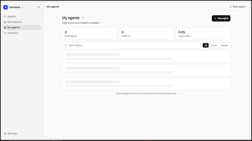Click the magnifier icon in search box
The image size is (252, 141).
(66, 45)
